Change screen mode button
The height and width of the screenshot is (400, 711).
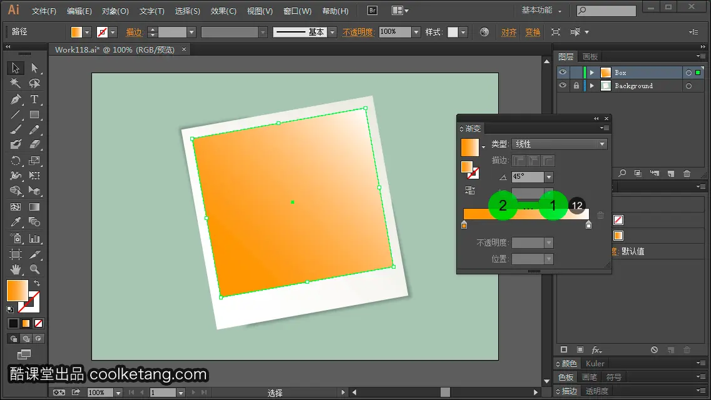coord(24,354)
